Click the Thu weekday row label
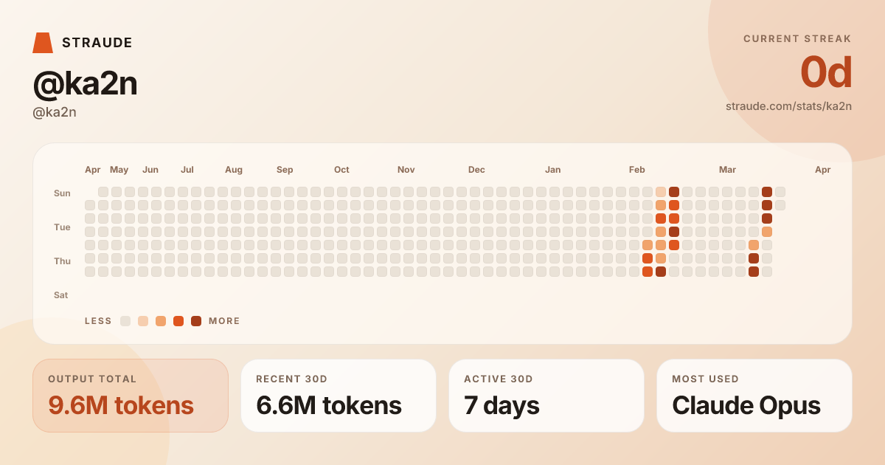885x465 pixels. pyautogui.click(x=62, y=261)
